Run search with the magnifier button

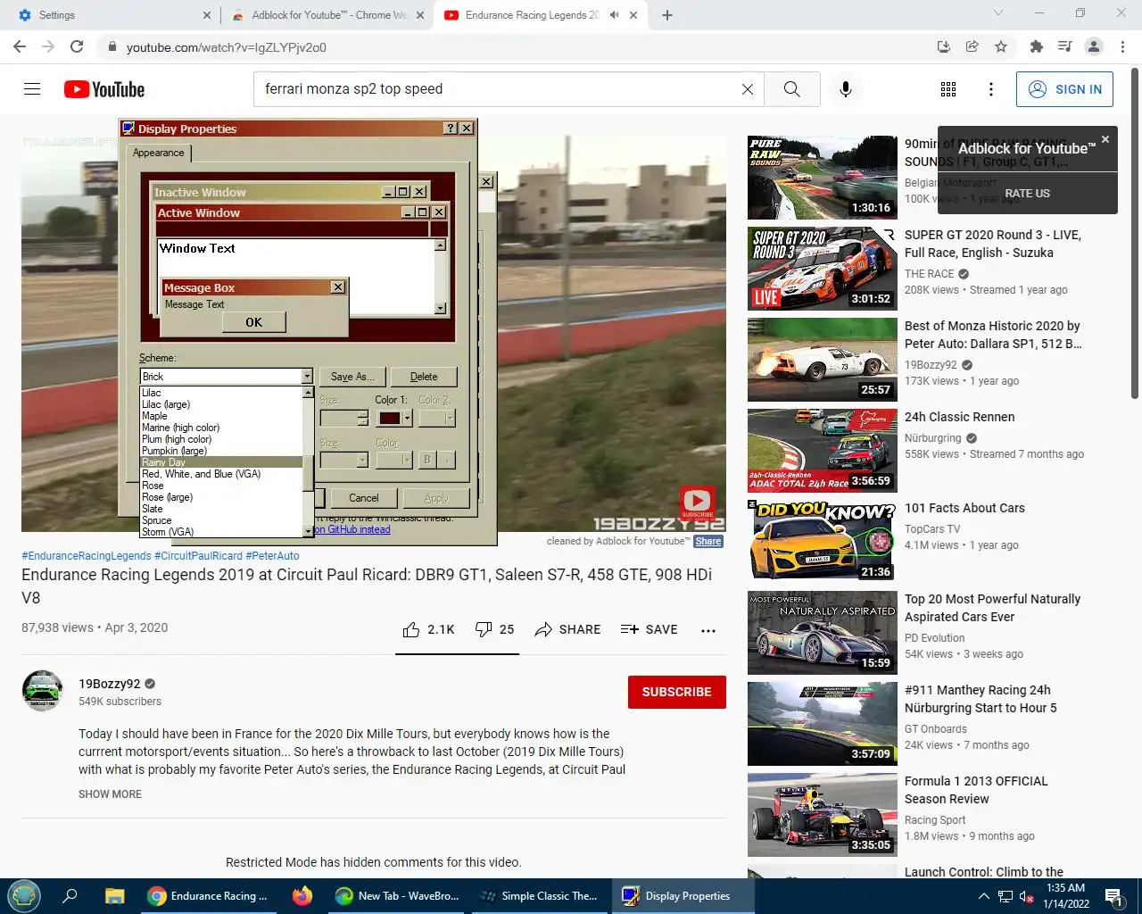pyautogui.click(x=791, y=89)
